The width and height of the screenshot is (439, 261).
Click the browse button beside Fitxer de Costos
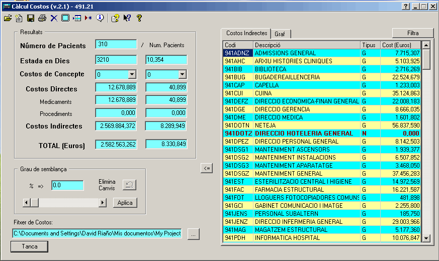tap(194, 234)
